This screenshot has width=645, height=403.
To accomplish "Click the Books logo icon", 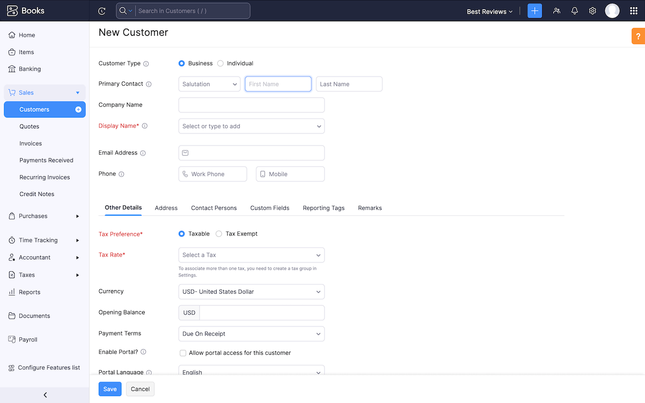I will point(13,10).
